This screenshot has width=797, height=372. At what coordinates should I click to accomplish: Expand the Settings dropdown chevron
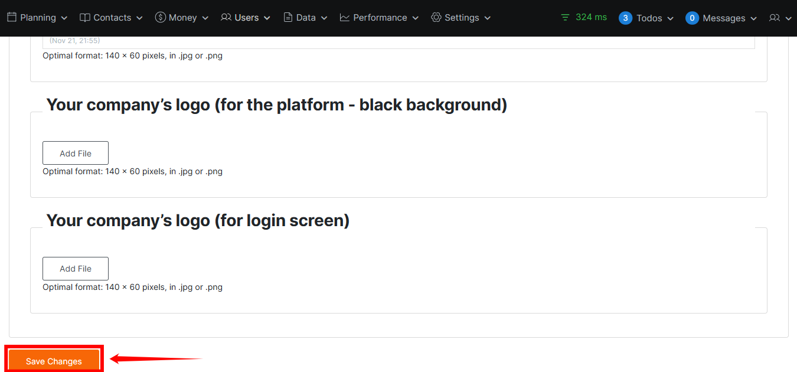click(x=488, y=18)
